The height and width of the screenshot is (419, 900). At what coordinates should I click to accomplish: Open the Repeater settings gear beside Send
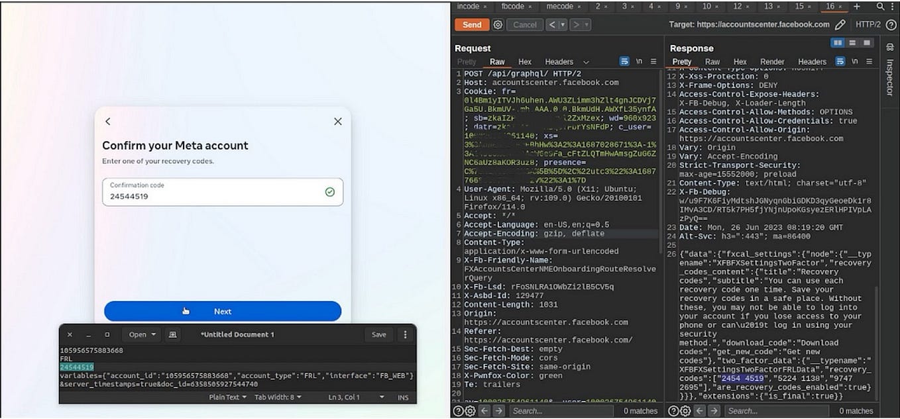(x=499, y=24)
